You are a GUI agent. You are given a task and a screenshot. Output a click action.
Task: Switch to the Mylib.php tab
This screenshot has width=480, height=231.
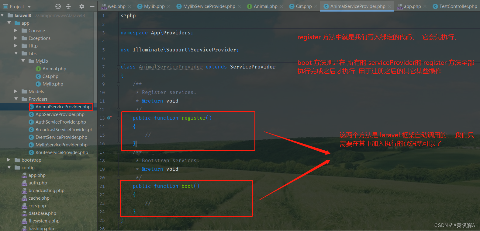click(x=154, y=6)
